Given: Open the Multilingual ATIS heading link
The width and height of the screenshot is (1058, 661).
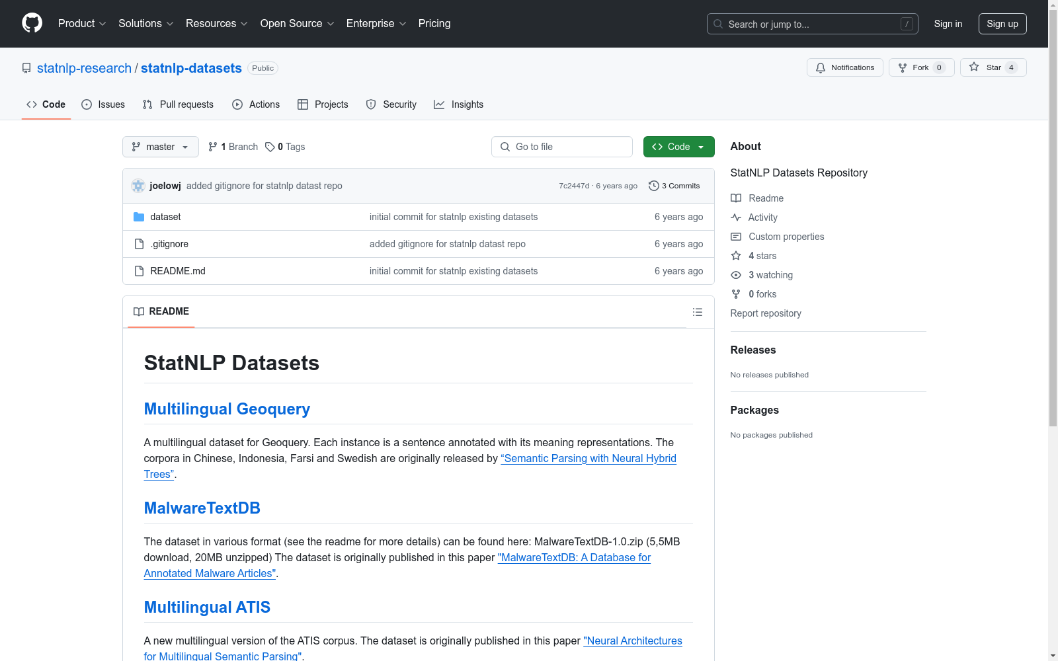Looking at the screenshot, I should (x=207, y=607).
